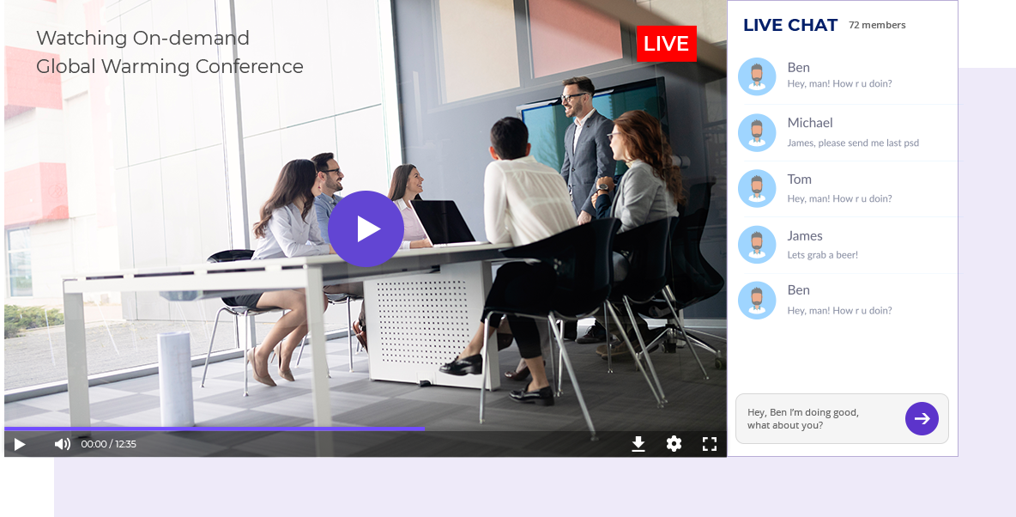Click the LIVE indicator badge
The image size is (1016, 517).
(x=667, y=43)
